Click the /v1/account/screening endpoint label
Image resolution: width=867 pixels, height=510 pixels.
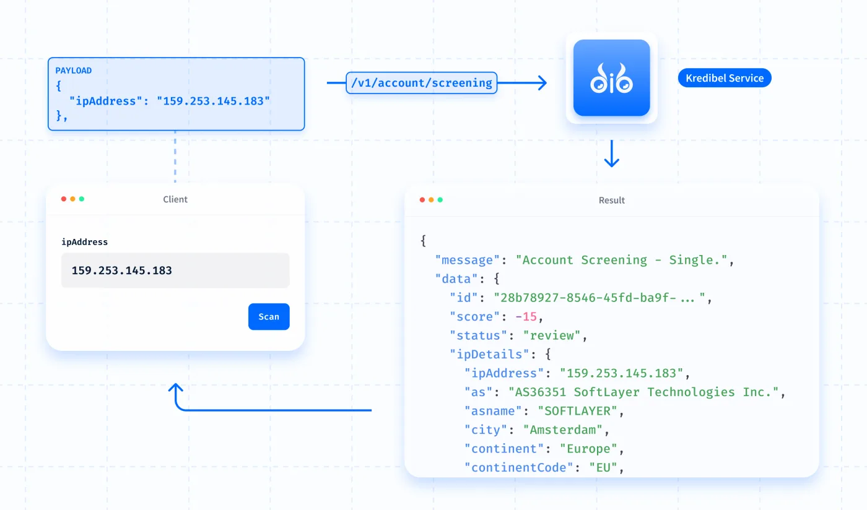click(x=421, y=82)
